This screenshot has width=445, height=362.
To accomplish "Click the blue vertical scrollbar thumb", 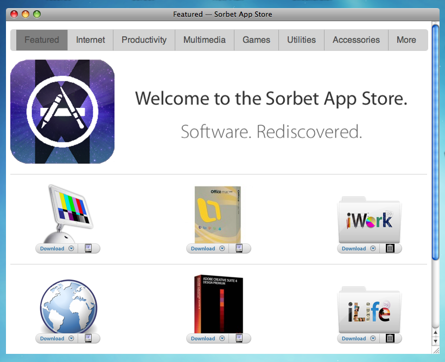I will point(435,142).
